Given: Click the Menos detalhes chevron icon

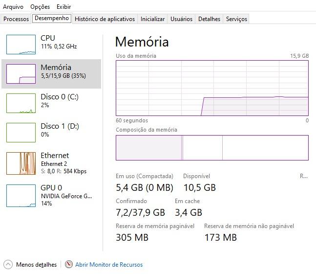Looking at the screenshot, I should click(x=8, y=265).
